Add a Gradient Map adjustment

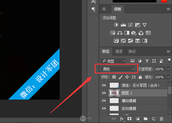point(145,41)
